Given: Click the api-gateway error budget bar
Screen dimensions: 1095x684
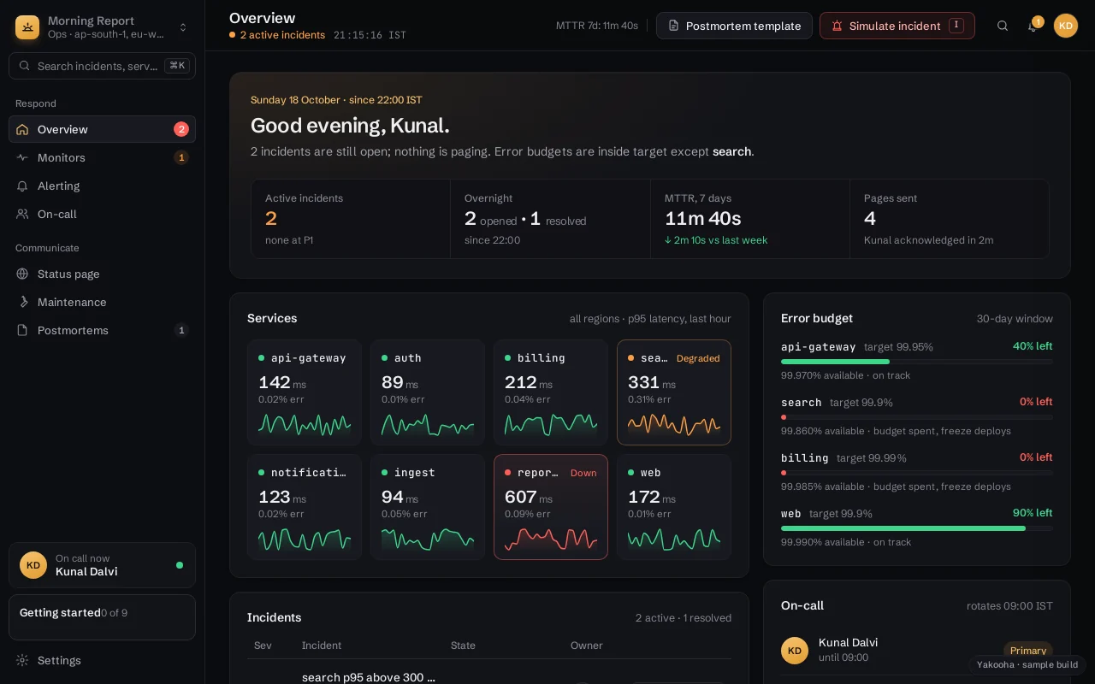Looking at the screenshot, I should 917,362.
